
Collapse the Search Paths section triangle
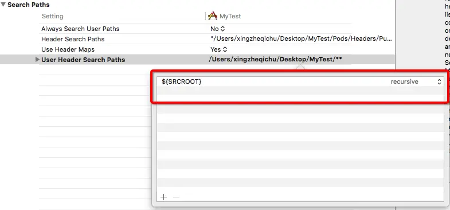(3, 5)
